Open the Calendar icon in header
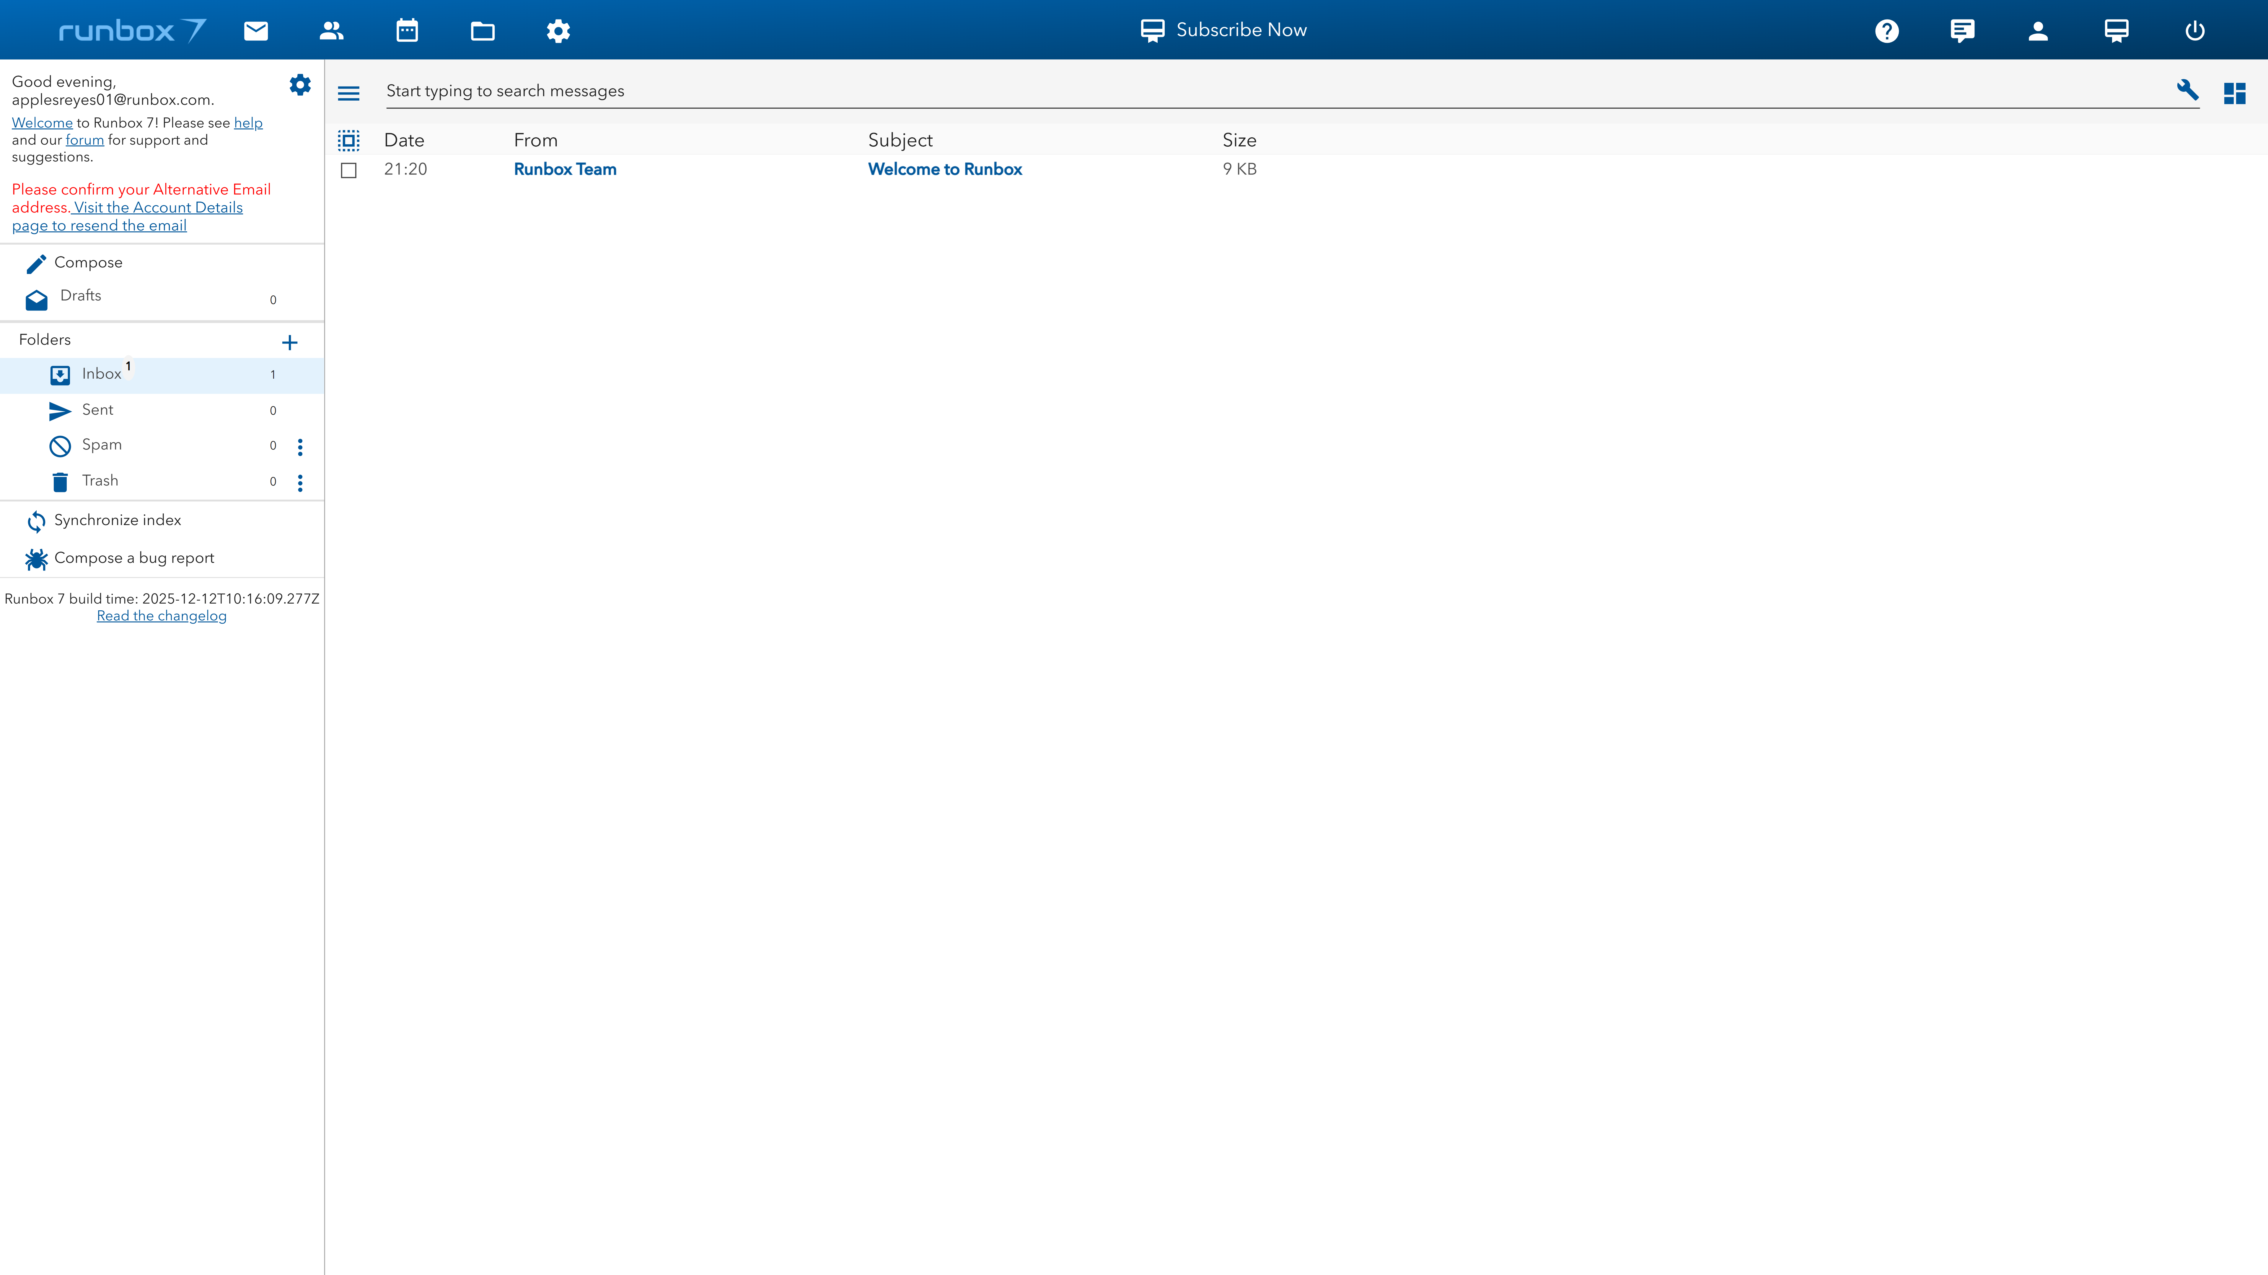 click(407, 31)
